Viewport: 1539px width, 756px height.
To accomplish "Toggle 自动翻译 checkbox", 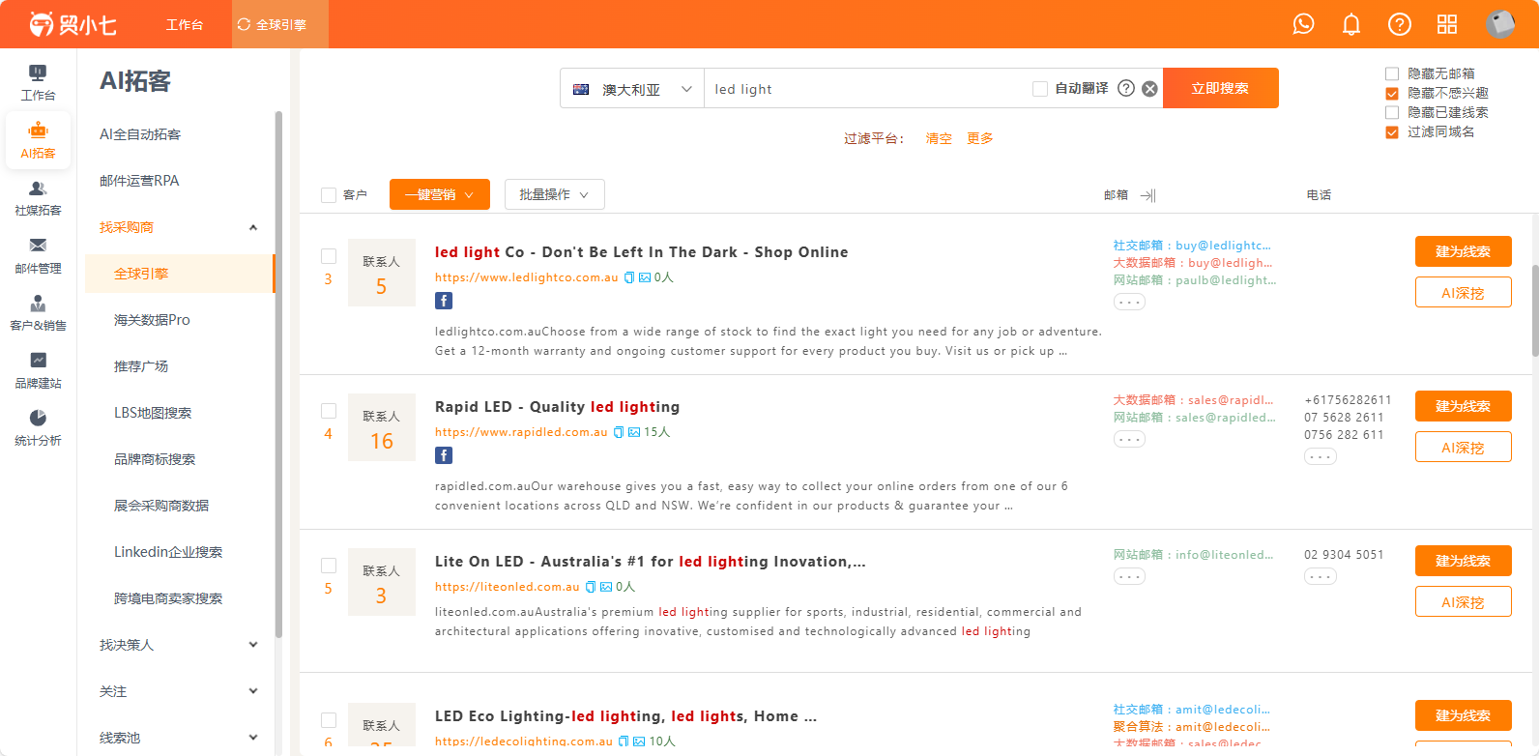I will [x=1040, y=89].
